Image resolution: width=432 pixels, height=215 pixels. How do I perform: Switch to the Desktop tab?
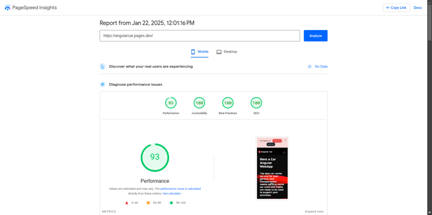pos(227,51)
